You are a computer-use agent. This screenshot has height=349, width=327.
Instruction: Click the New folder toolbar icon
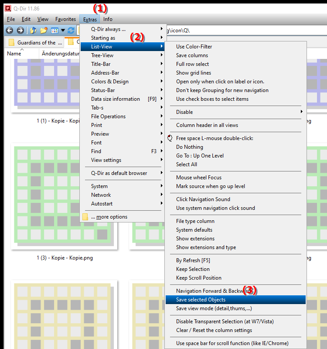pos(44,30)
